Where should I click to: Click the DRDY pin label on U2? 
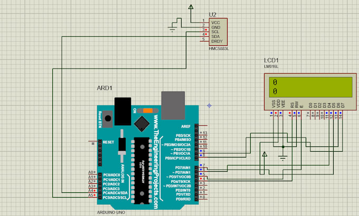coord(217,42)
